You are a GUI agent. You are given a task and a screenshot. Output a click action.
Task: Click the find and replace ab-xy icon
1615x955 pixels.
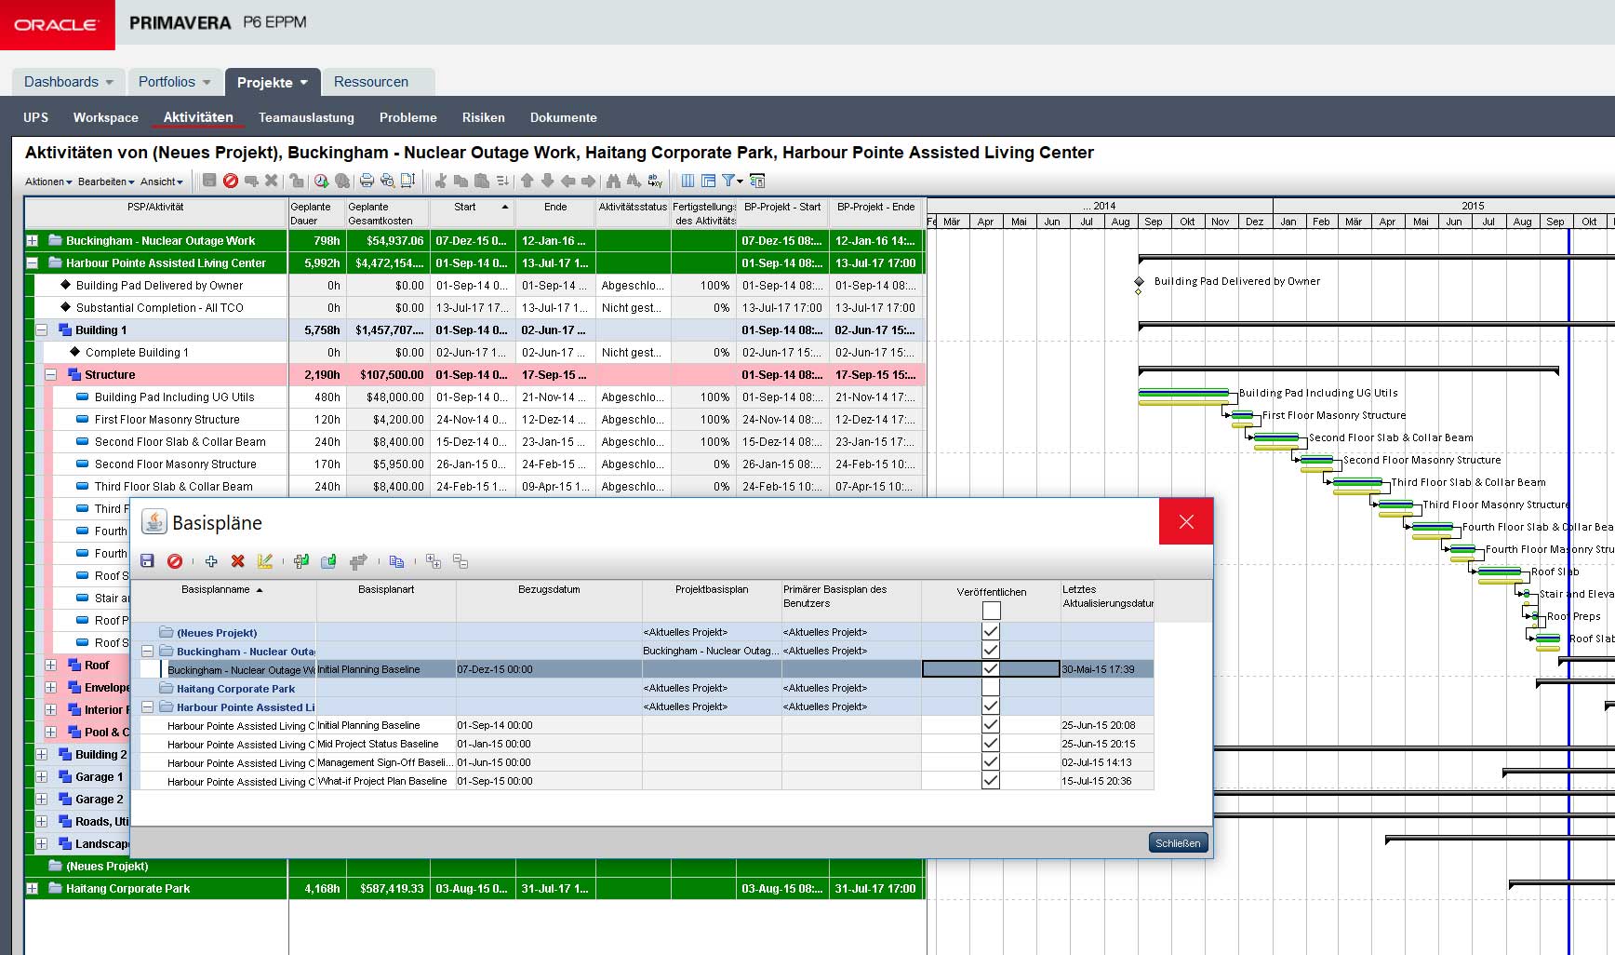tap(655, 181)
